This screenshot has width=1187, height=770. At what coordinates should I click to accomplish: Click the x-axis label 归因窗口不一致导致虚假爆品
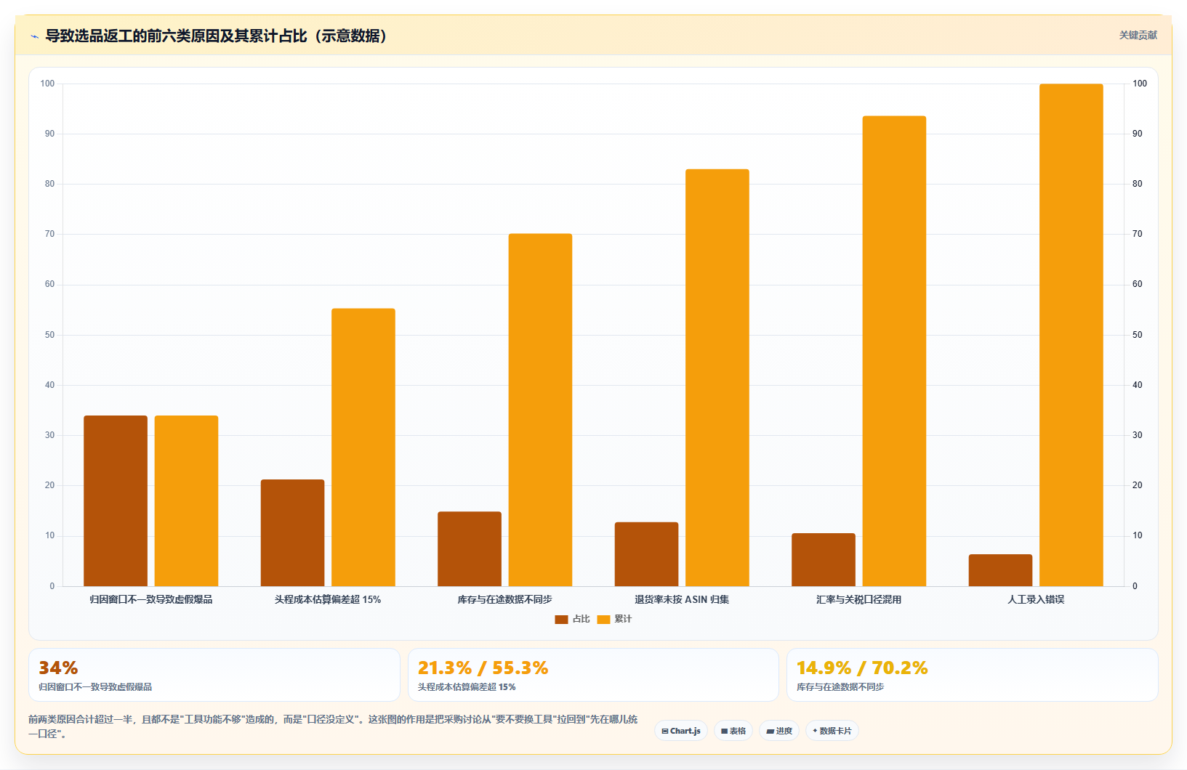151,599
